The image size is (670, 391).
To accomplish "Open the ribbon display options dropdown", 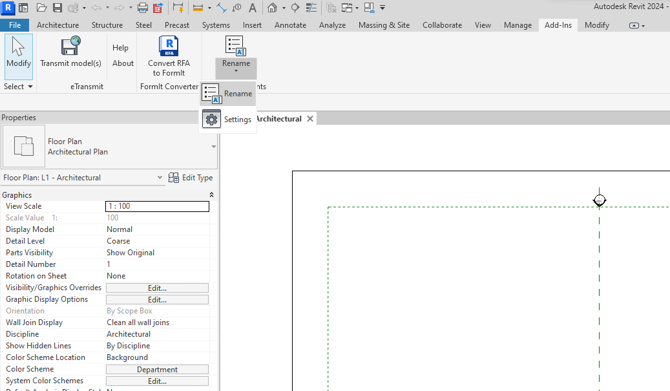I will (636, 26).
